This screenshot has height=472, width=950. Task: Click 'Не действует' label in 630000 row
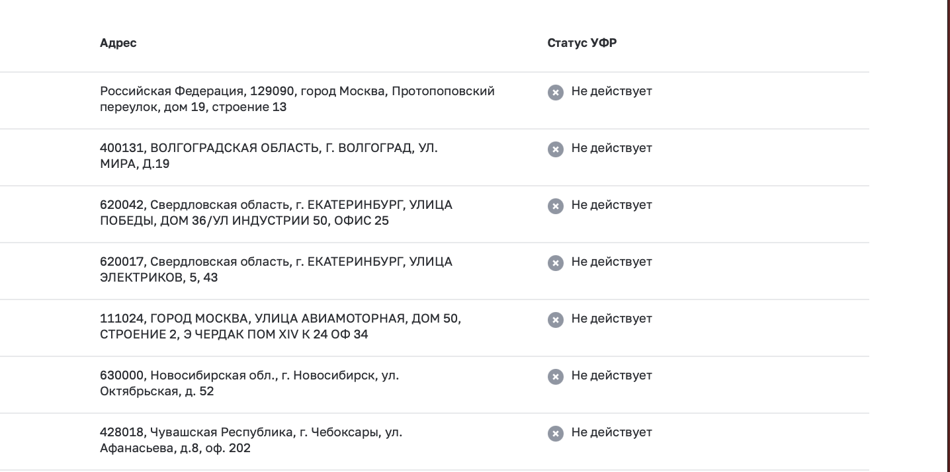[612, 375]
